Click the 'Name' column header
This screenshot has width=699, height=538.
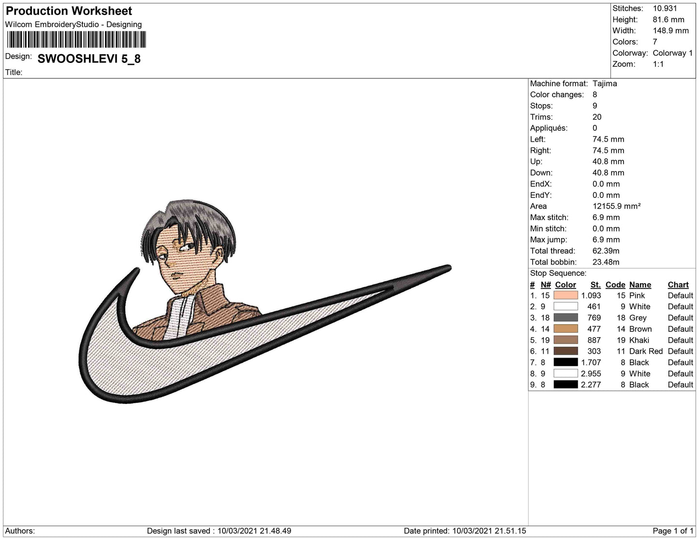pyautogui.click(x=640, y=285)
